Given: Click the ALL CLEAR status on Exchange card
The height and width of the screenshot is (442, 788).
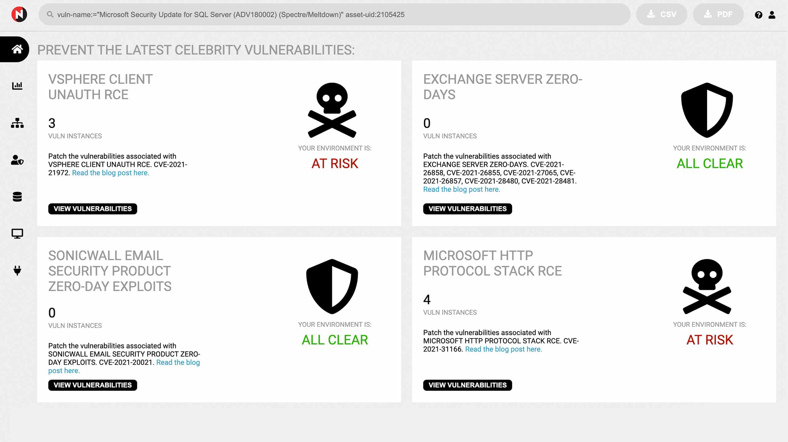Looking at the screenshot, I should coord(710,163).
